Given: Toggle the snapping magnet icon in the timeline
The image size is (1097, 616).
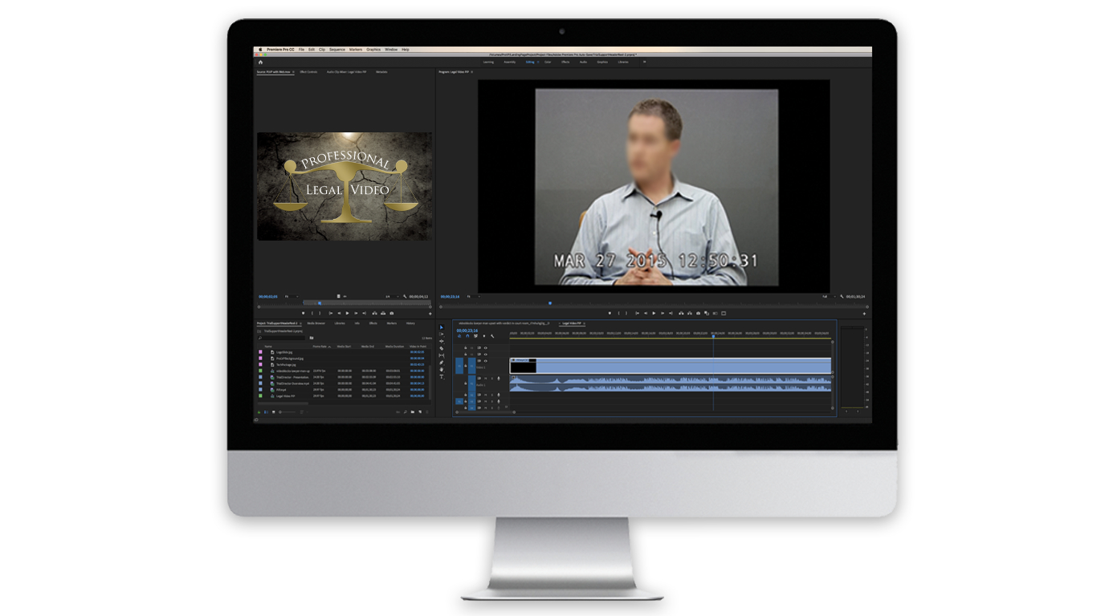Looking at the screenshot, I should [x=467, y=336].
